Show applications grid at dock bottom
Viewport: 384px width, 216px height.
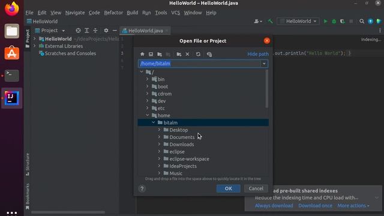[x=12, y=213]
